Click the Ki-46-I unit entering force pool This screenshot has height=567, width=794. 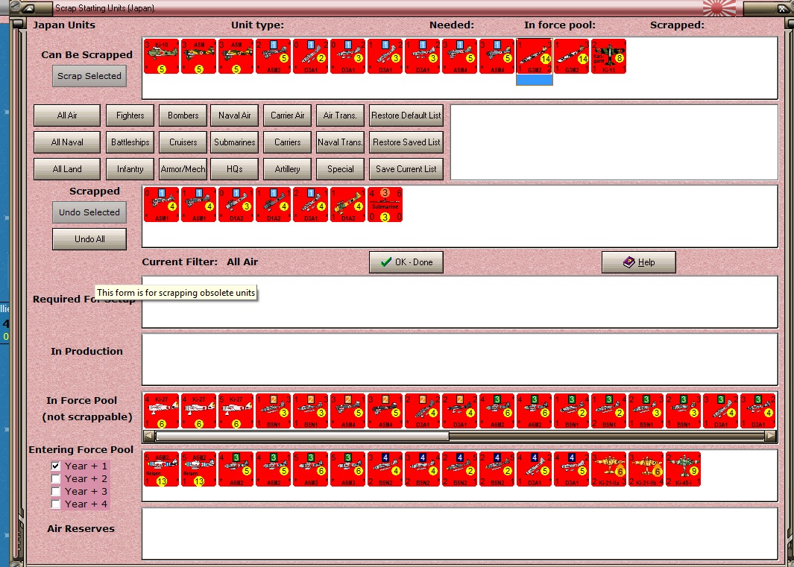point(684,469)
